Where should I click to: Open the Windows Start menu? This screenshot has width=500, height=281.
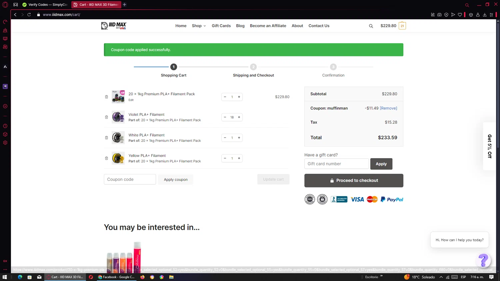[x=5, y=277]
